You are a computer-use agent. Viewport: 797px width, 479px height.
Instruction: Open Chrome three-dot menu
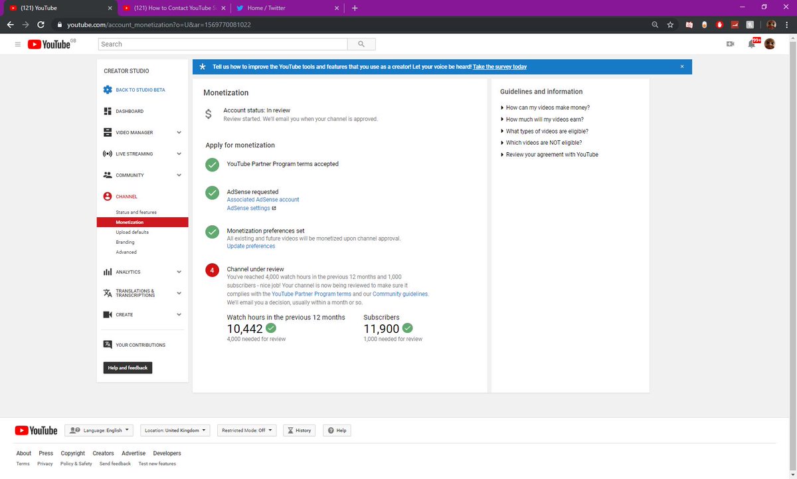click(787, 25)
